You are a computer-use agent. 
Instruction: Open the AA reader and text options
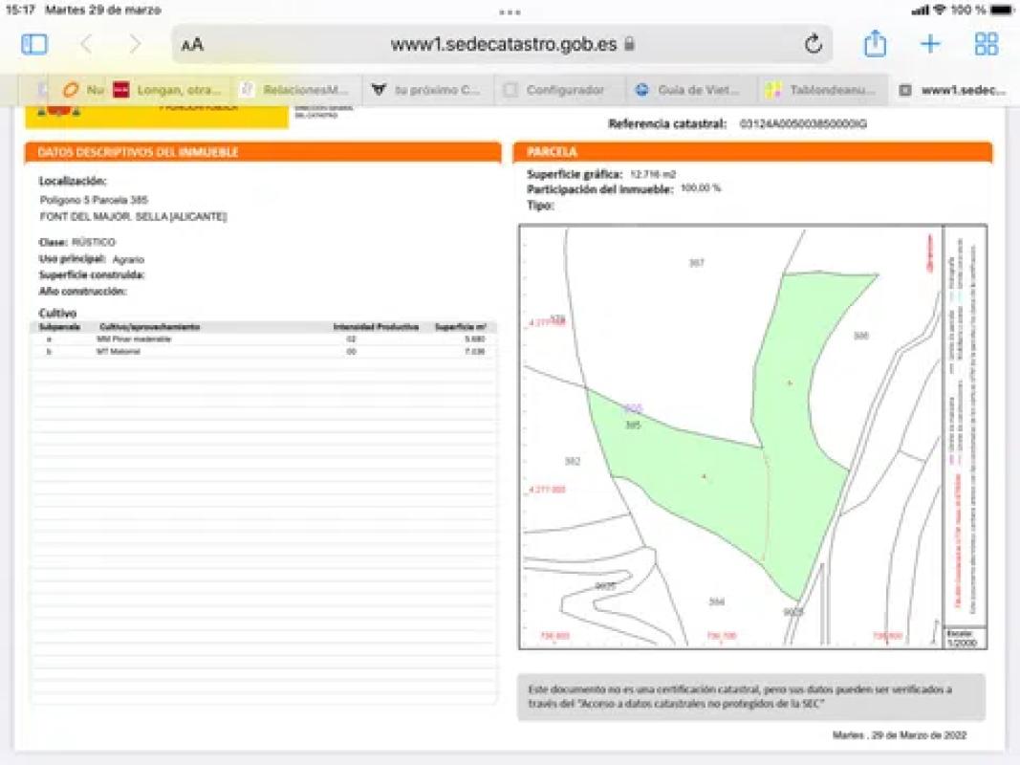[x=192, y=44]
